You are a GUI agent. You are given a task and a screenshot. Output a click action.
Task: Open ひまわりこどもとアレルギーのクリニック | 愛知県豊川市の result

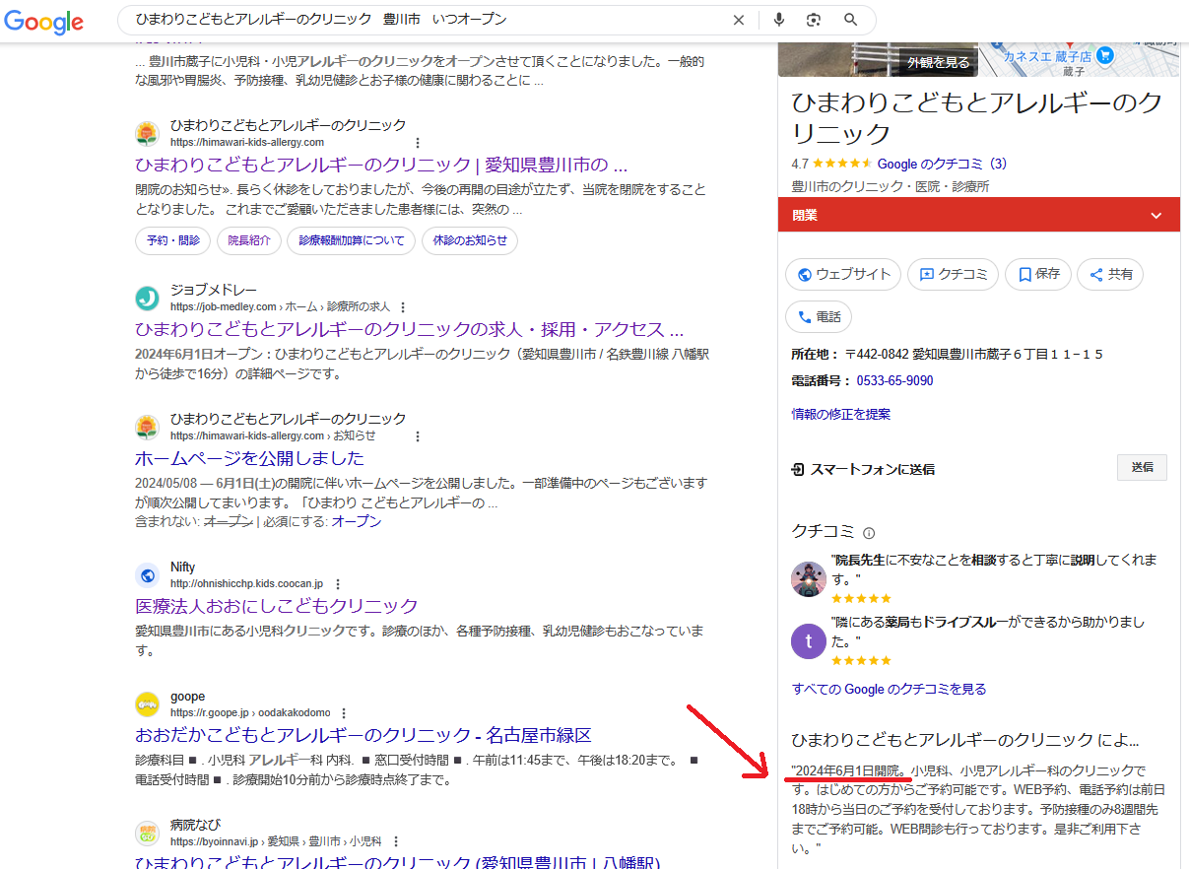[381, 165]
